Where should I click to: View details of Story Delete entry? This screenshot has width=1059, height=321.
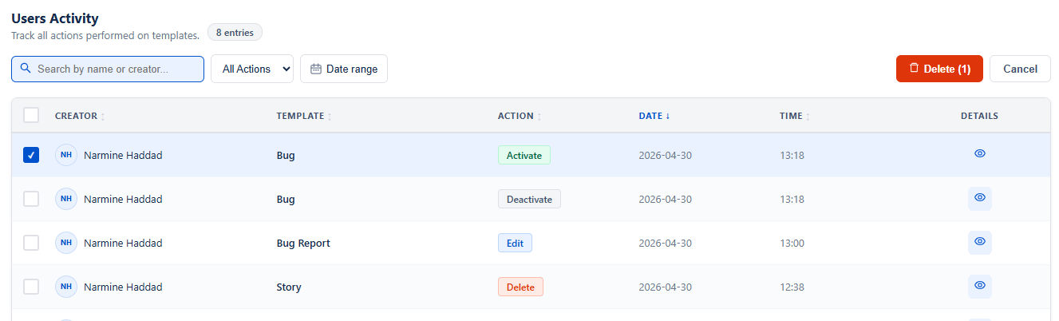point(980,286)
